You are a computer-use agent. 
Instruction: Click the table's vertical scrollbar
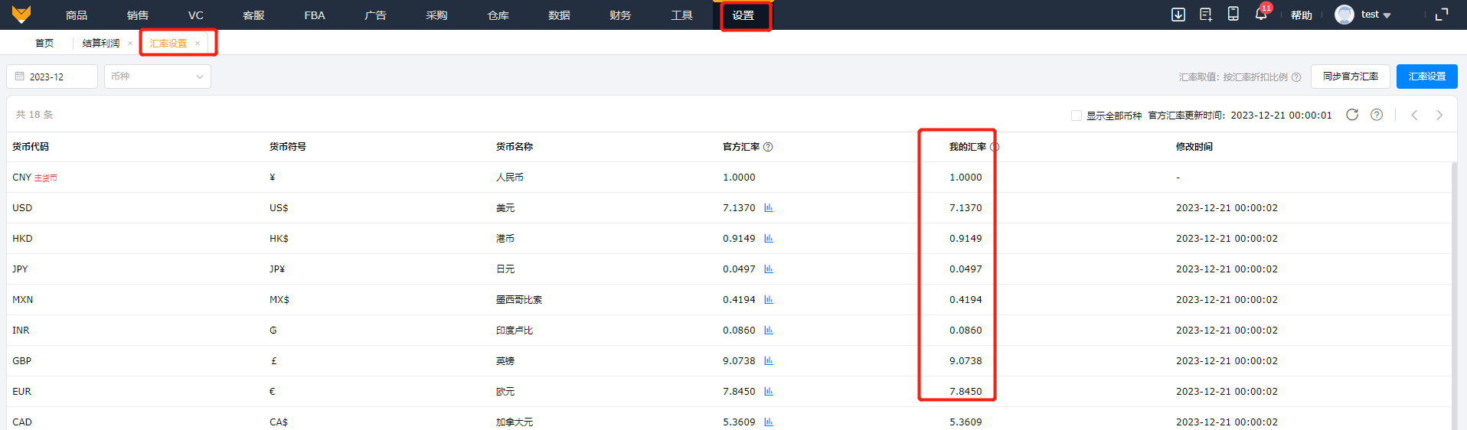1454,296
